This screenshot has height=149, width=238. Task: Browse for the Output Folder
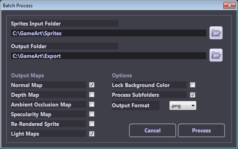coord(216,55)
